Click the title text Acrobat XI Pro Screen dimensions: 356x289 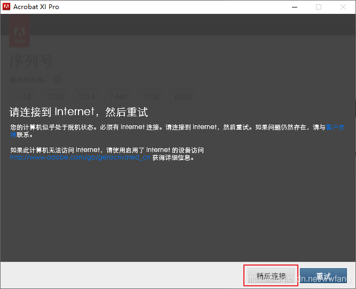click(x=36, y=7)
